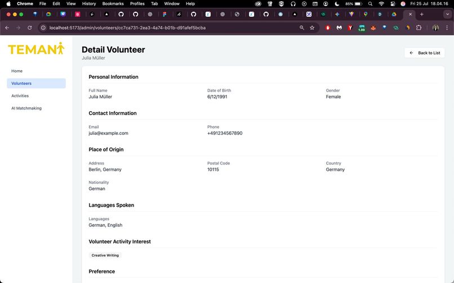Image resolution: width=454 pixels, height=283 pixels.
Task: Open the View menu
Action: (x=71, y=4)
